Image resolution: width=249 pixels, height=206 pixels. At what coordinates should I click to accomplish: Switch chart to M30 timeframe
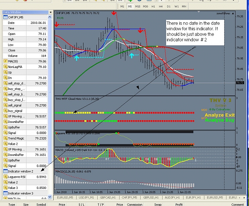145,6
